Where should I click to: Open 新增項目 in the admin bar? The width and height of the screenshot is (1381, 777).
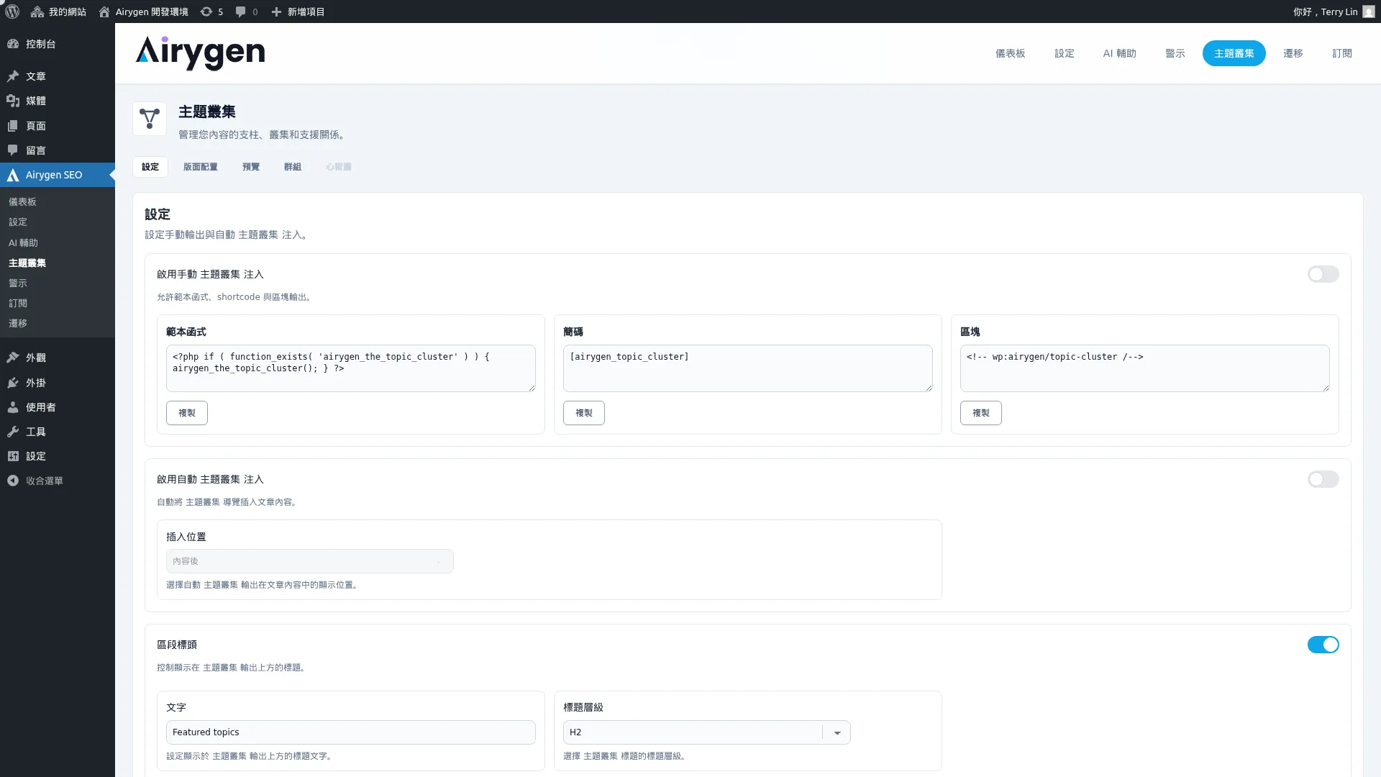click(298, 12)
